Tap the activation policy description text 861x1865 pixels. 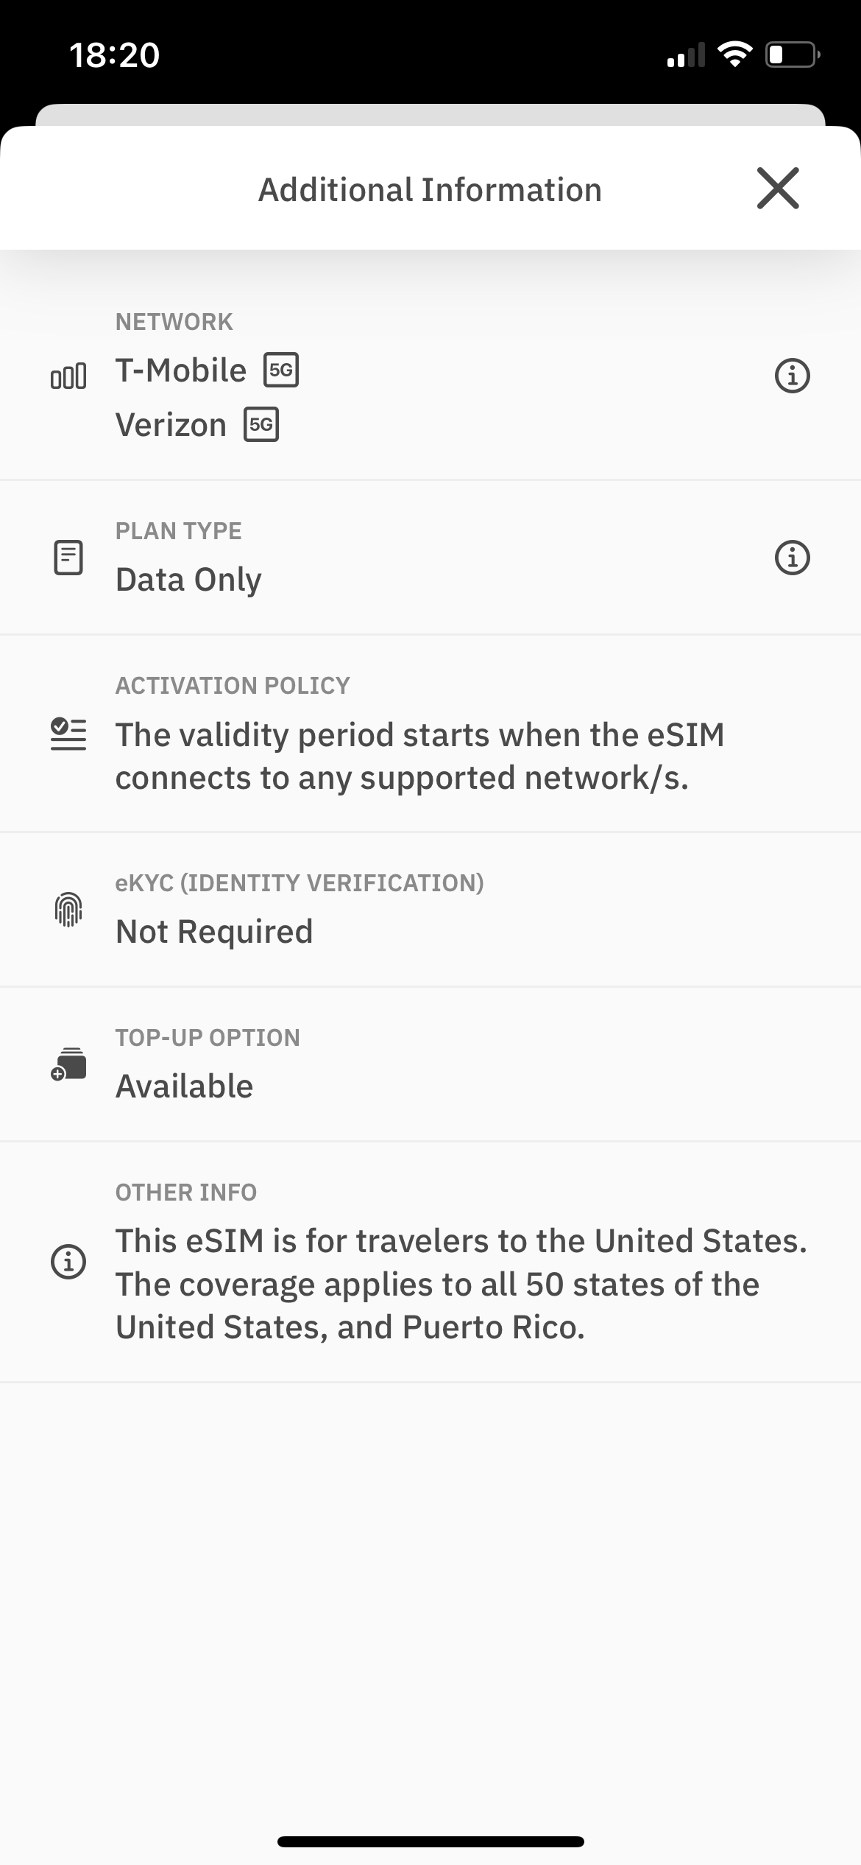click(419, 756)
